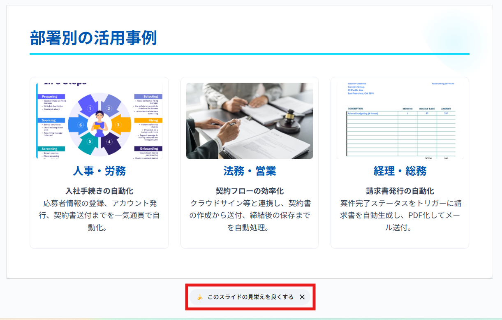
Task: Click the slide title 部署別の活用事例
Action: click(93, 38)
